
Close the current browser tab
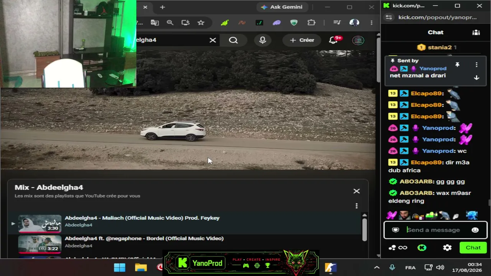tap(145, 7)
